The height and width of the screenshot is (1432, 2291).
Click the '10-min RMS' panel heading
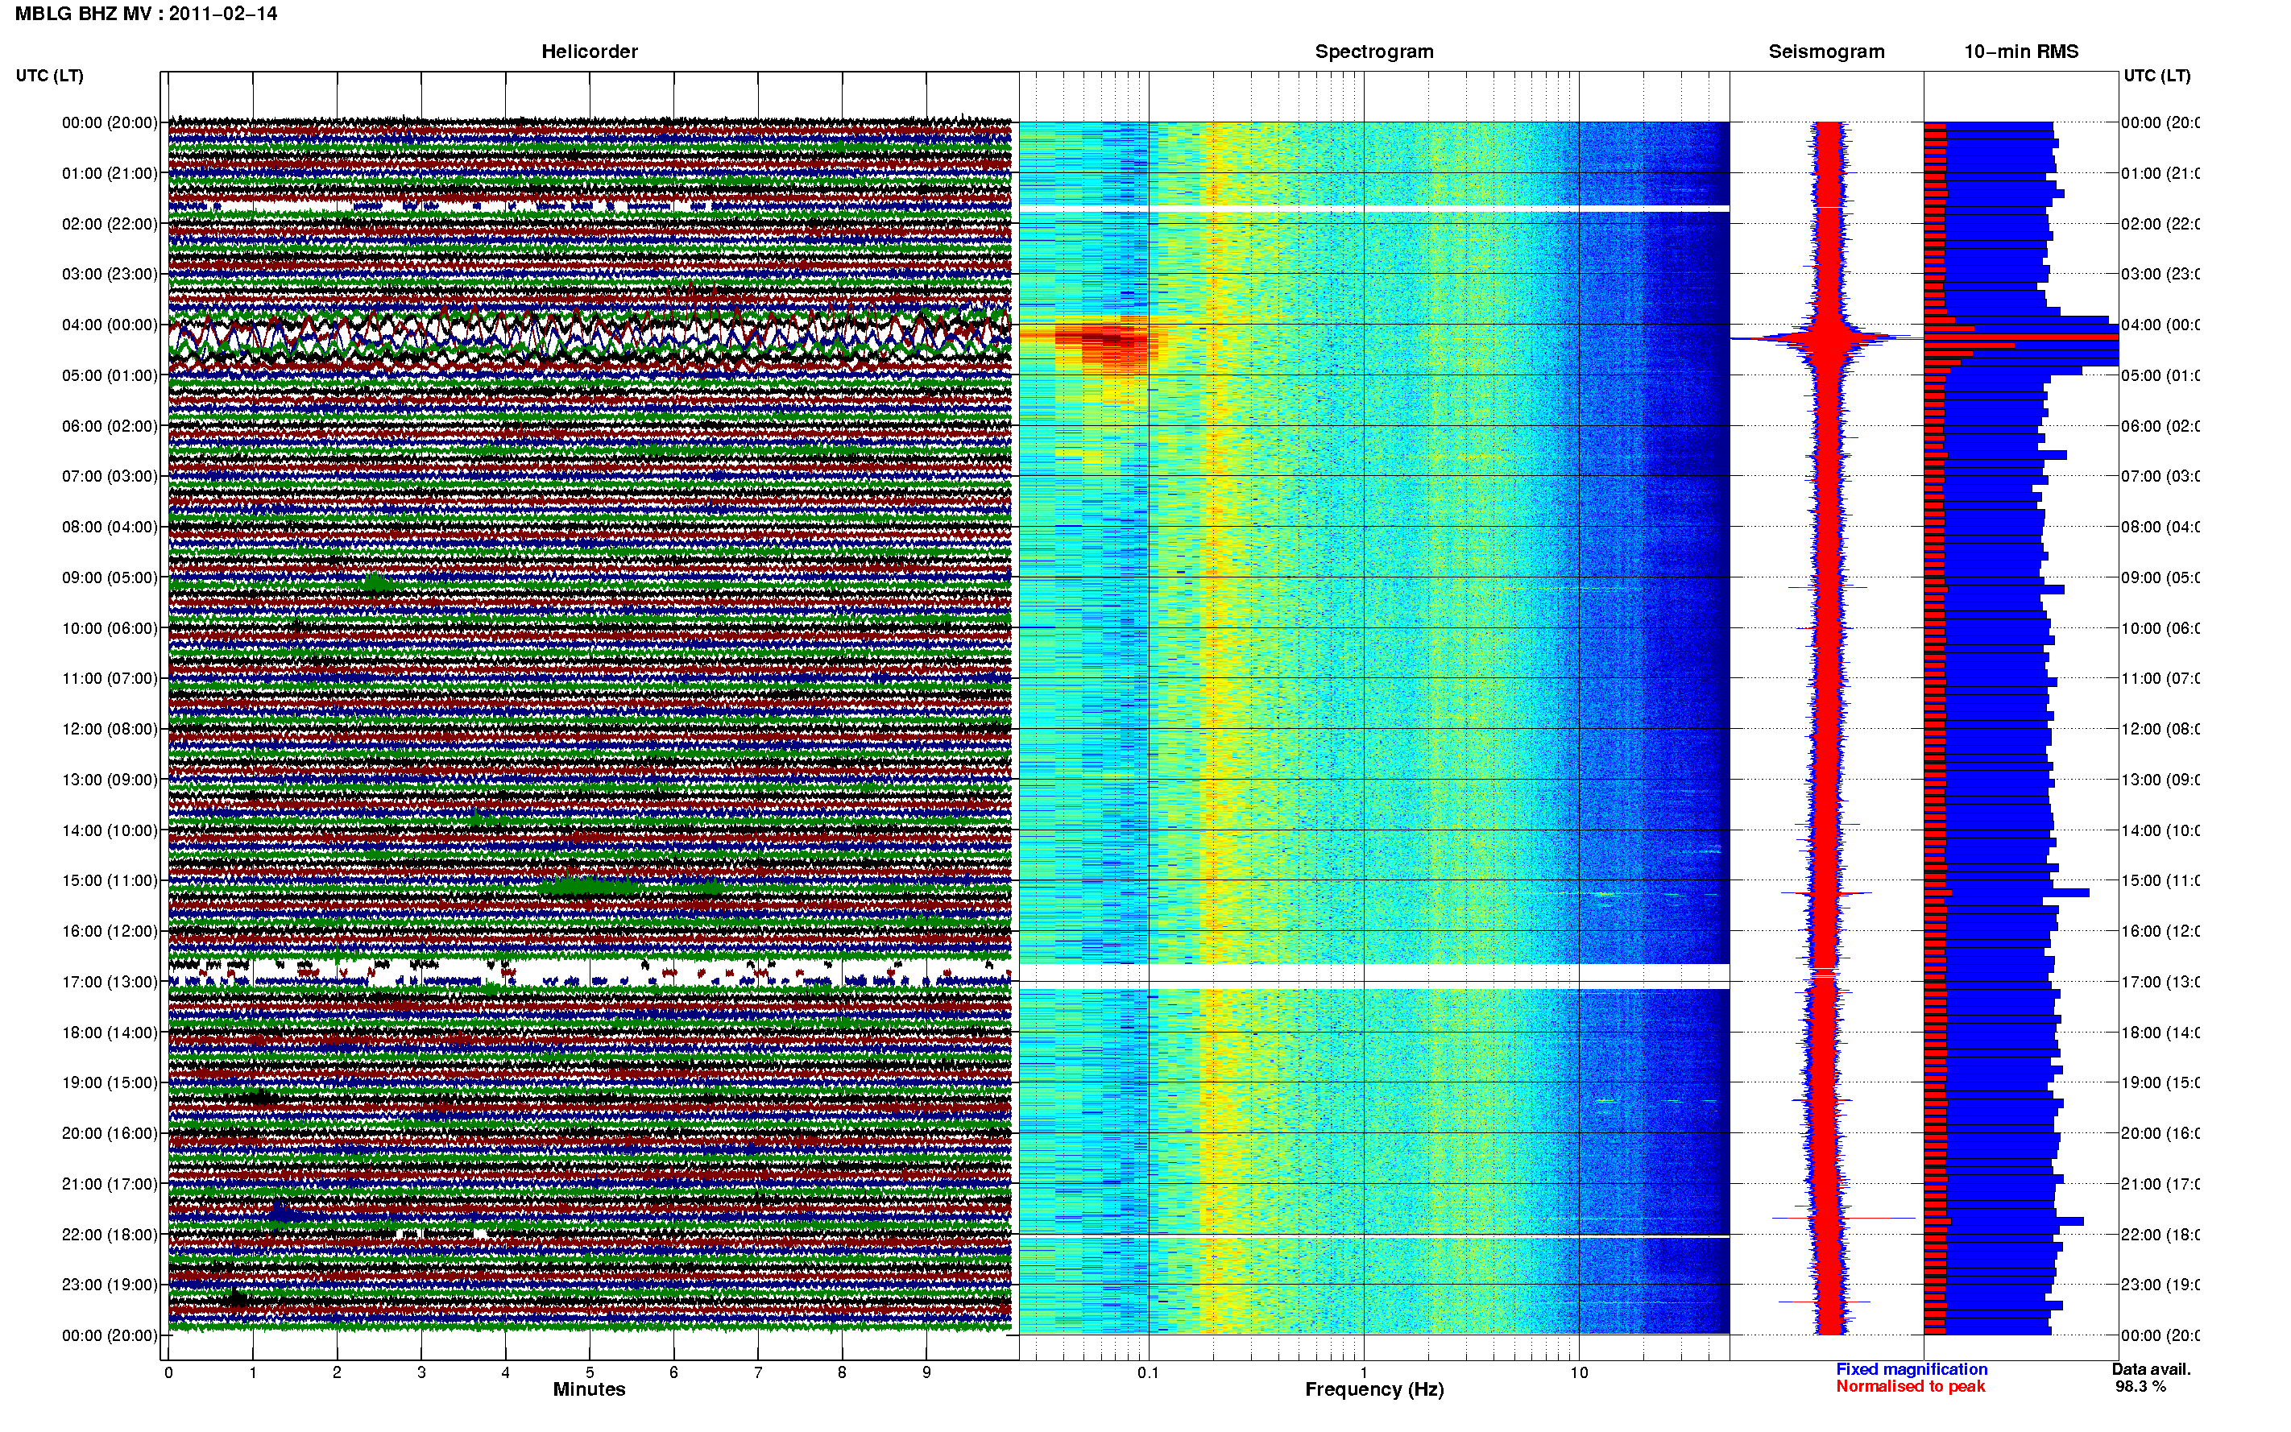click(x=2020, y=52)
